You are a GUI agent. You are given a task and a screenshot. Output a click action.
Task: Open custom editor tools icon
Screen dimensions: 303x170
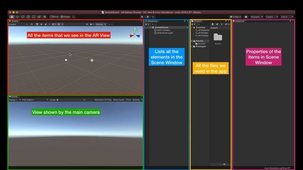45,17
